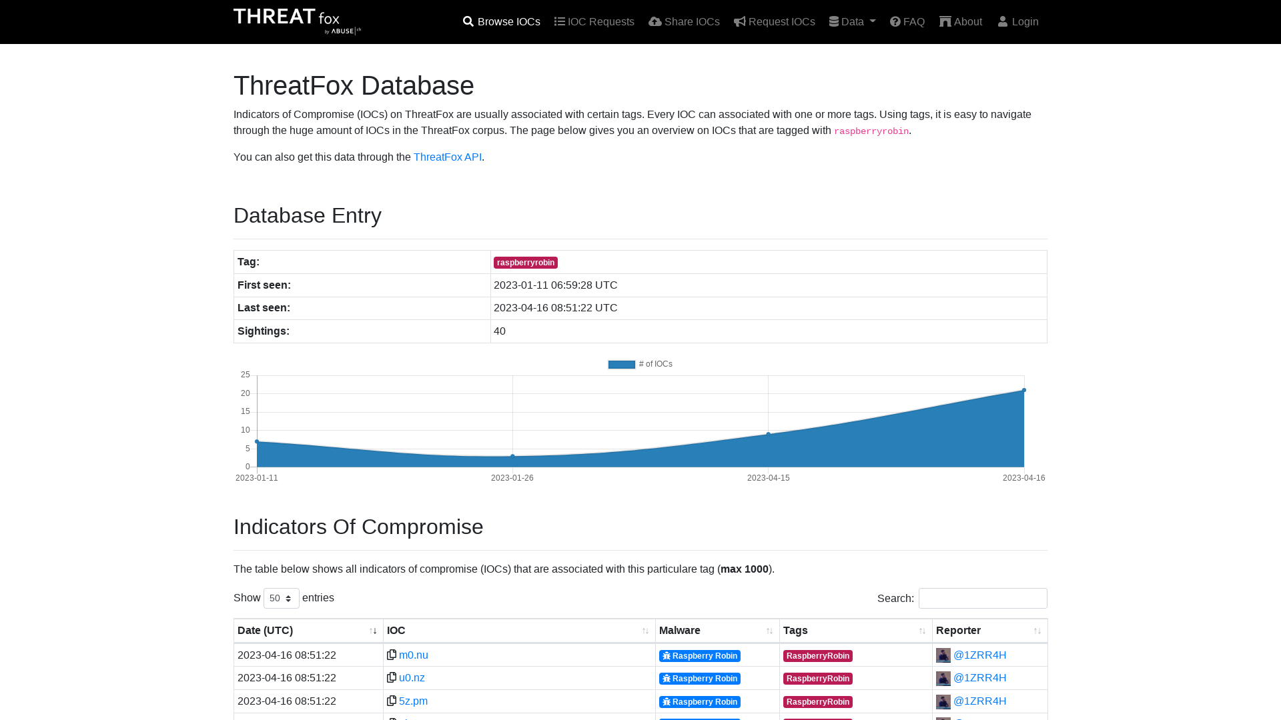Screen dimensions: 1281x720
Task: Expand the Data dropdown menu
Action: click(853, 22)
